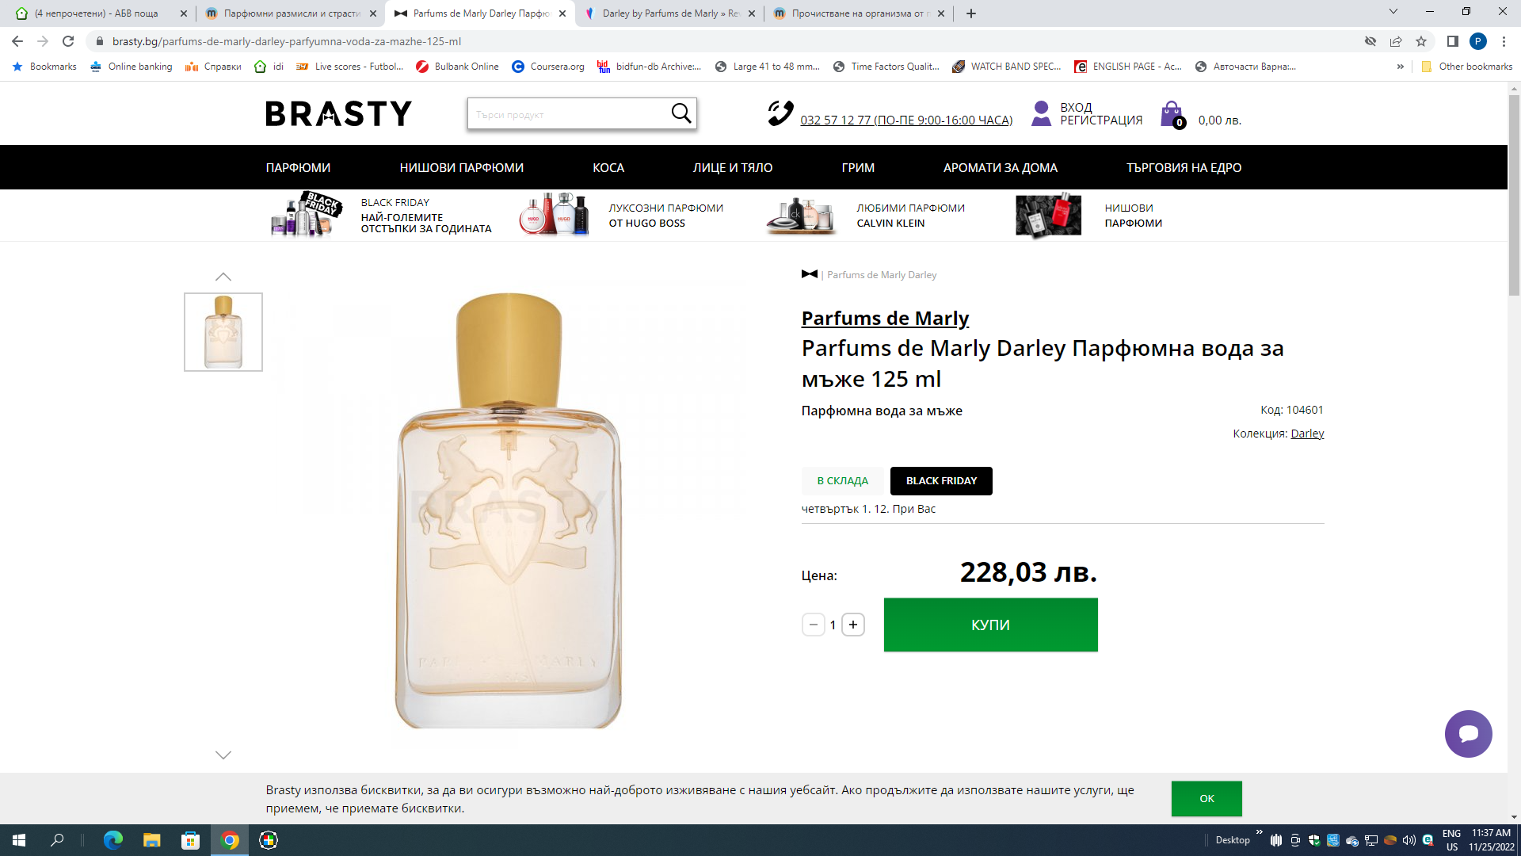
Task: Accept cookies with the OK button
Action: pos(1207,798)
